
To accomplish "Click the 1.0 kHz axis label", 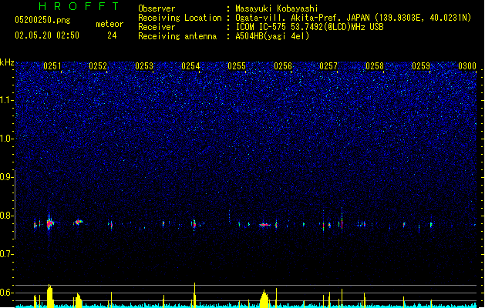I will (6, 139).
